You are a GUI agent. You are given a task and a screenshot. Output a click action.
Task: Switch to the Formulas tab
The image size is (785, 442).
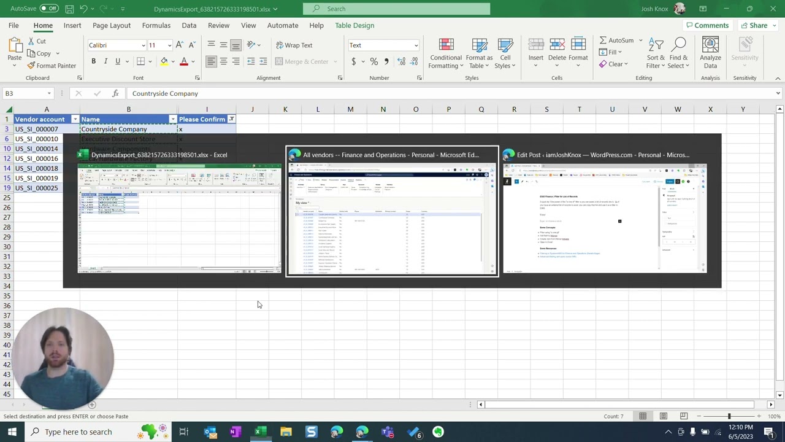pos(156,25)
